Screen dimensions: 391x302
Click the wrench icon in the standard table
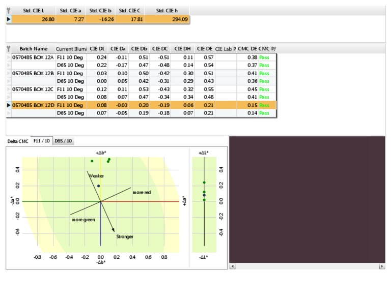[x=9, y=10]
